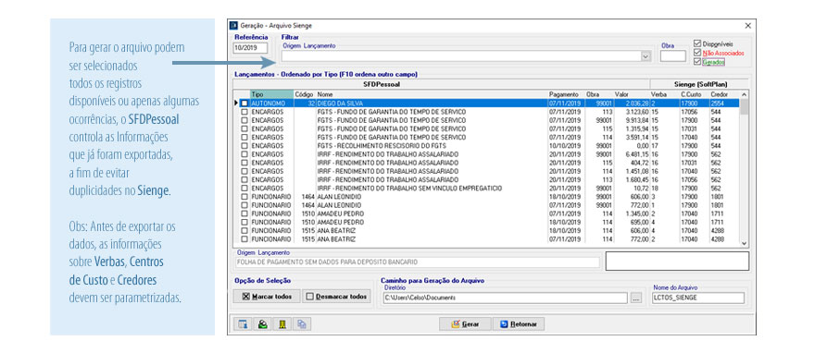Click the list vertical scrollbar thumb
Screen dimensions: 815x353
click(744, 106)
